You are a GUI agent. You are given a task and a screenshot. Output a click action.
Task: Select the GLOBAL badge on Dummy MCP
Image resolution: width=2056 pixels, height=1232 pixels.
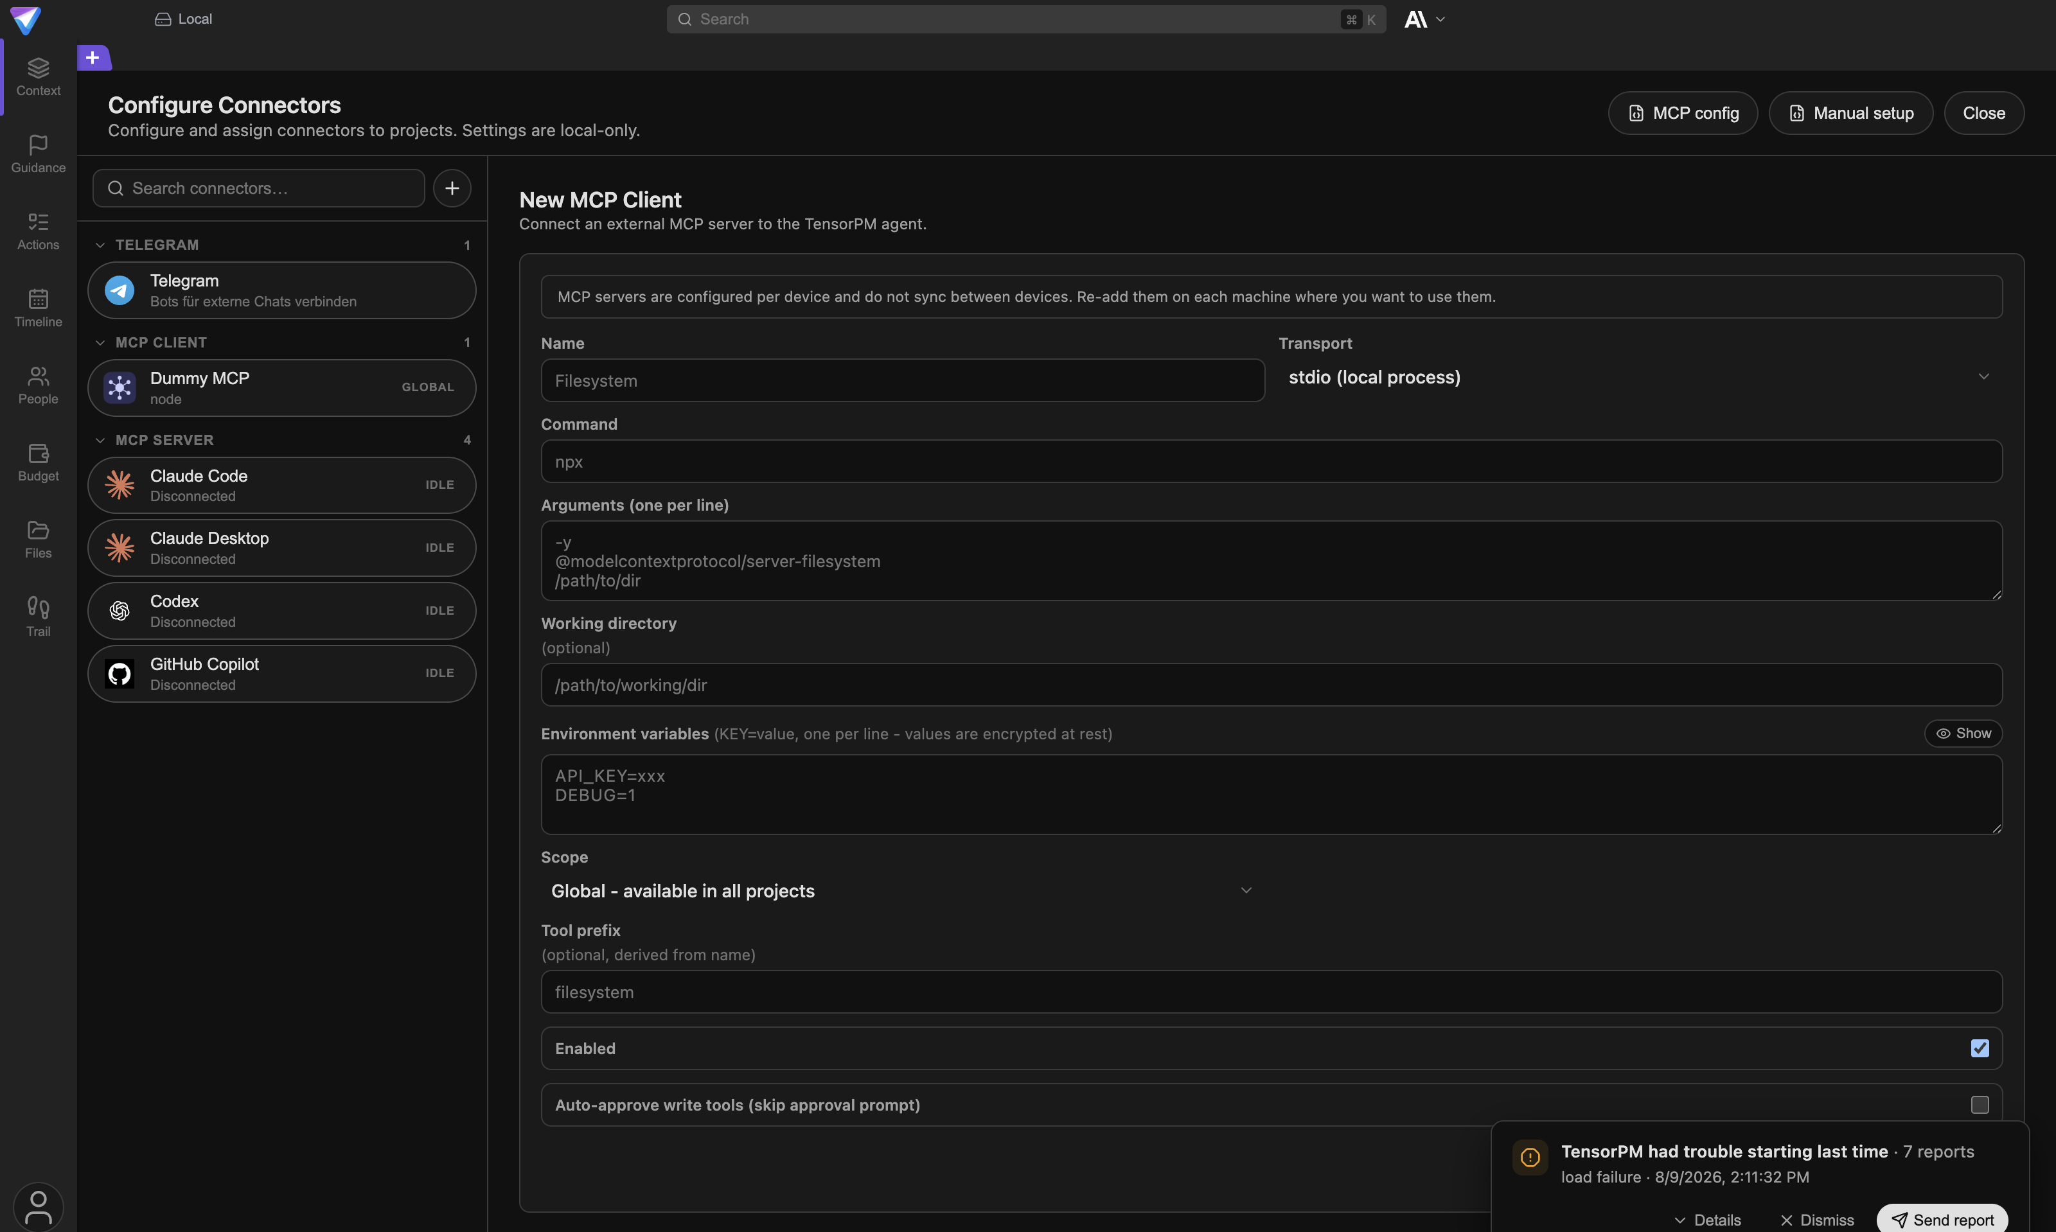coord(428,388)
